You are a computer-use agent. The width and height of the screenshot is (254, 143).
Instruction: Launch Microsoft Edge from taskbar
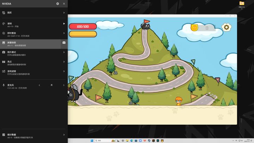click(x=132, y=141)
